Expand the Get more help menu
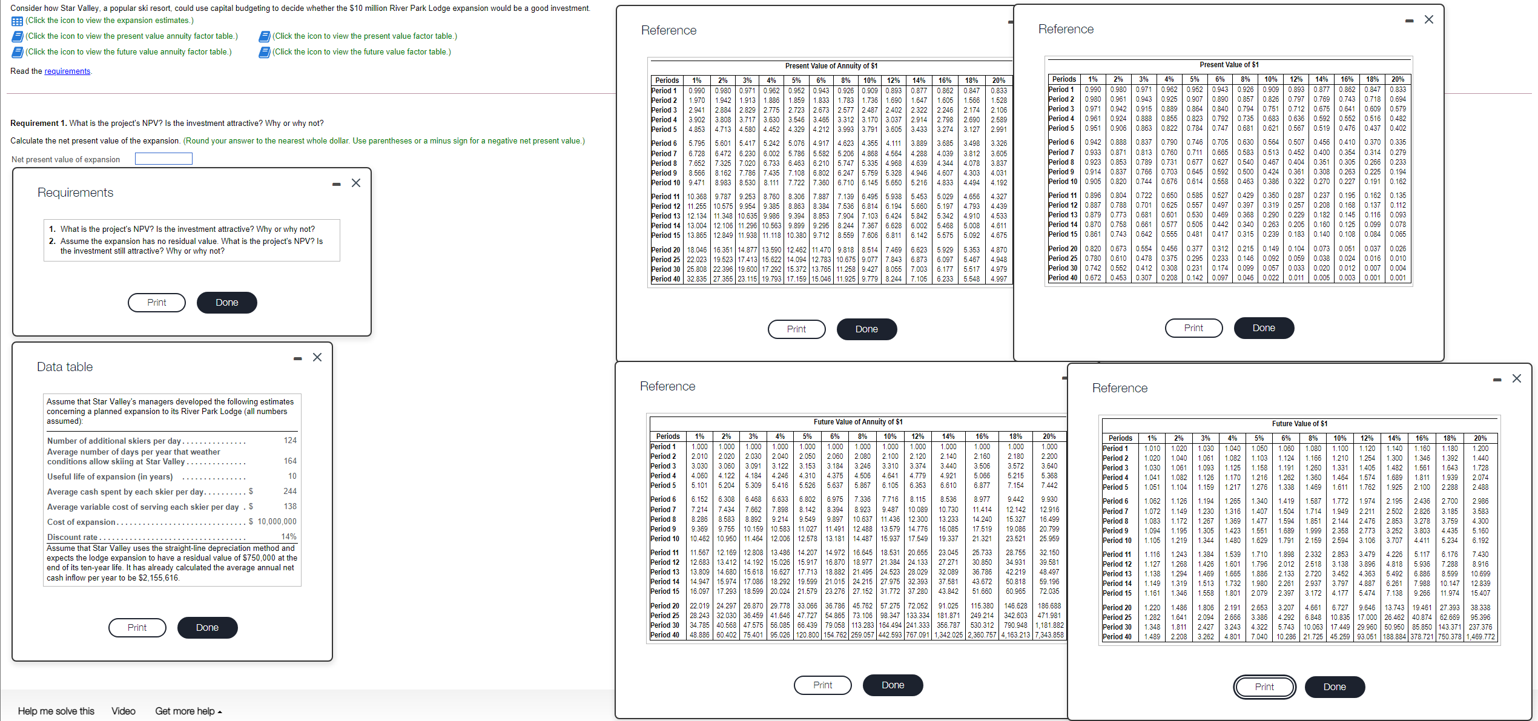The width and height of the screenshot is (1538, 721). click(x=188, y=711)
